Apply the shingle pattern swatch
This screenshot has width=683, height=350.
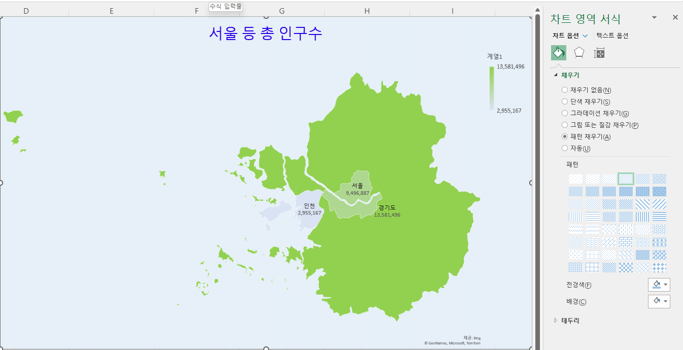(626, 255)
